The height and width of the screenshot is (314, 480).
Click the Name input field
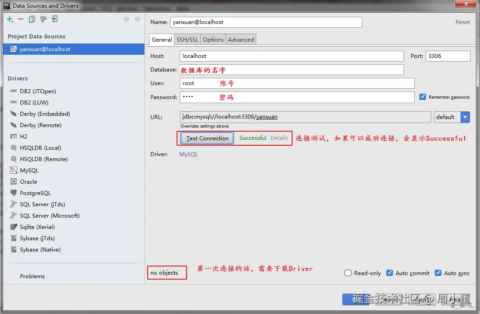266,22
